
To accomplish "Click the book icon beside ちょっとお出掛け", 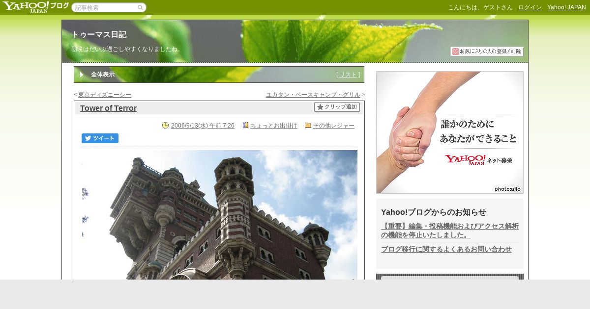I will (x=246, y=125).
